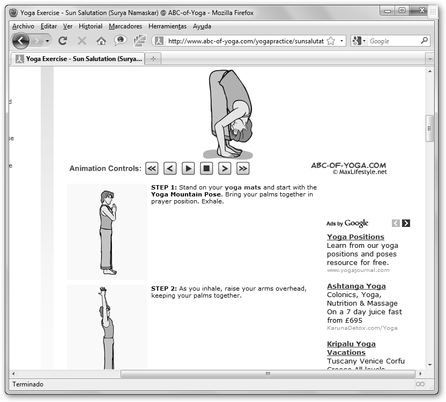The height and width of the screenshot is (402, 446).
Task: Open the Marcadores menu
Action: 125,26
